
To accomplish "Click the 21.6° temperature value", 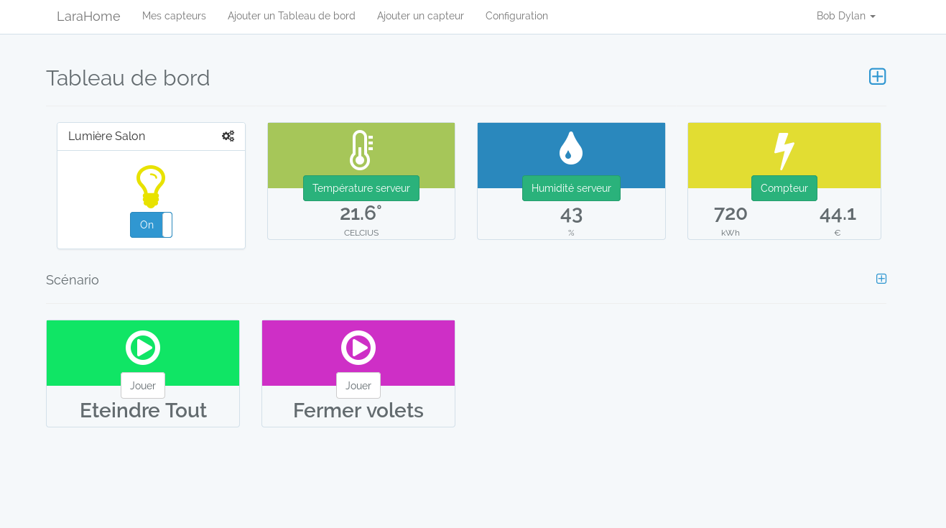I will click(x=361, y=213).
